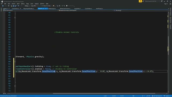Screen dimensions: 172x97
Task: Click the Undo toolbar icon
Action: click(x=18, y=6)
